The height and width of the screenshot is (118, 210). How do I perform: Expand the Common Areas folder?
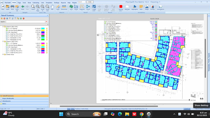tap(3, 55)
